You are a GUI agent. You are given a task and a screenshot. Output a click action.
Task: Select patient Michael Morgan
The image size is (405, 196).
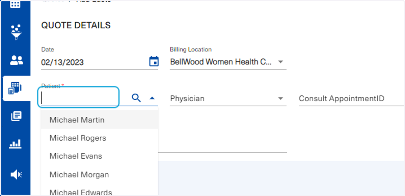tap(100, 175)
